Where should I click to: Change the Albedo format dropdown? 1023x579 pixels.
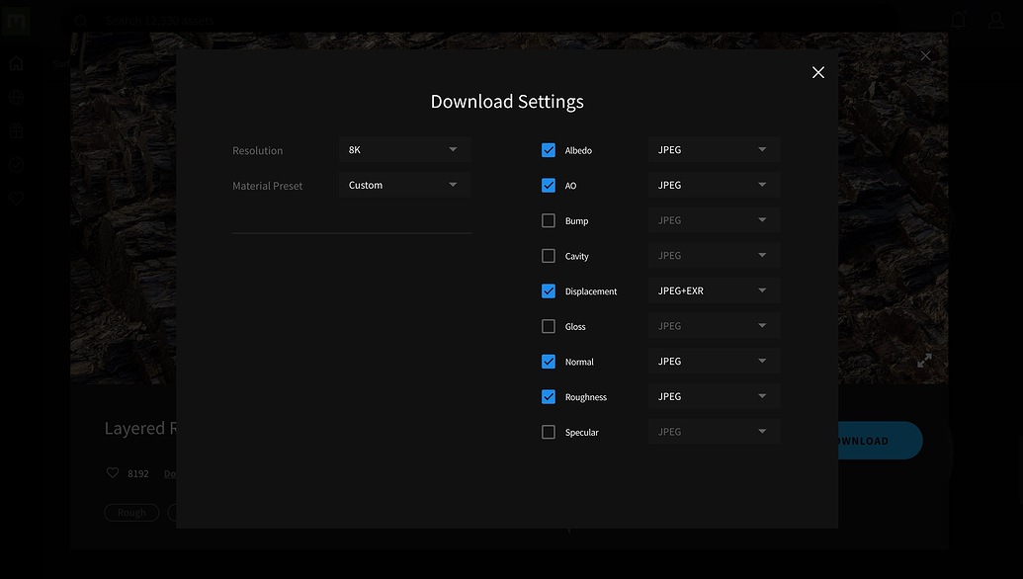pos(714,150)
